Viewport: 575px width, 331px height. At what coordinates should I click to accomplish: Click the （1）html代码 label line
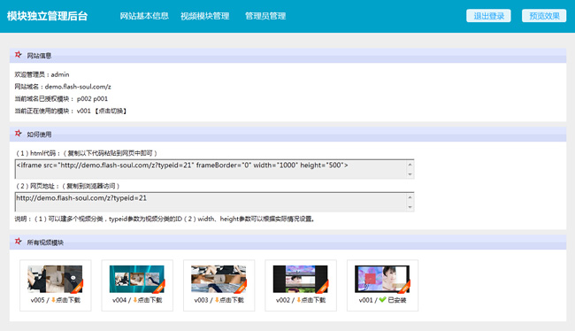(86, 153)
